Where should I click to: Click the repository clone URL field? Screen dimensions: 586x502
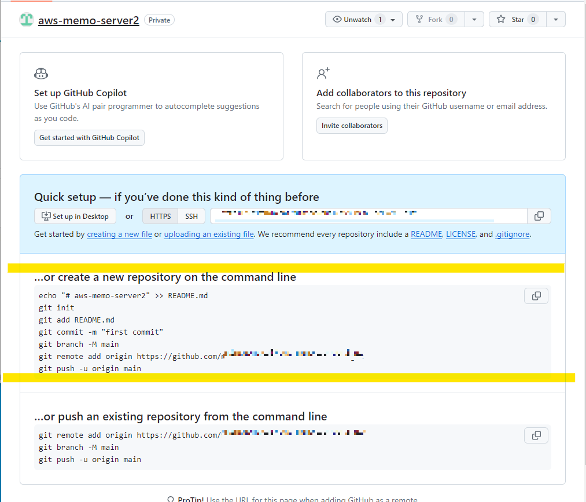pos(368,216)
